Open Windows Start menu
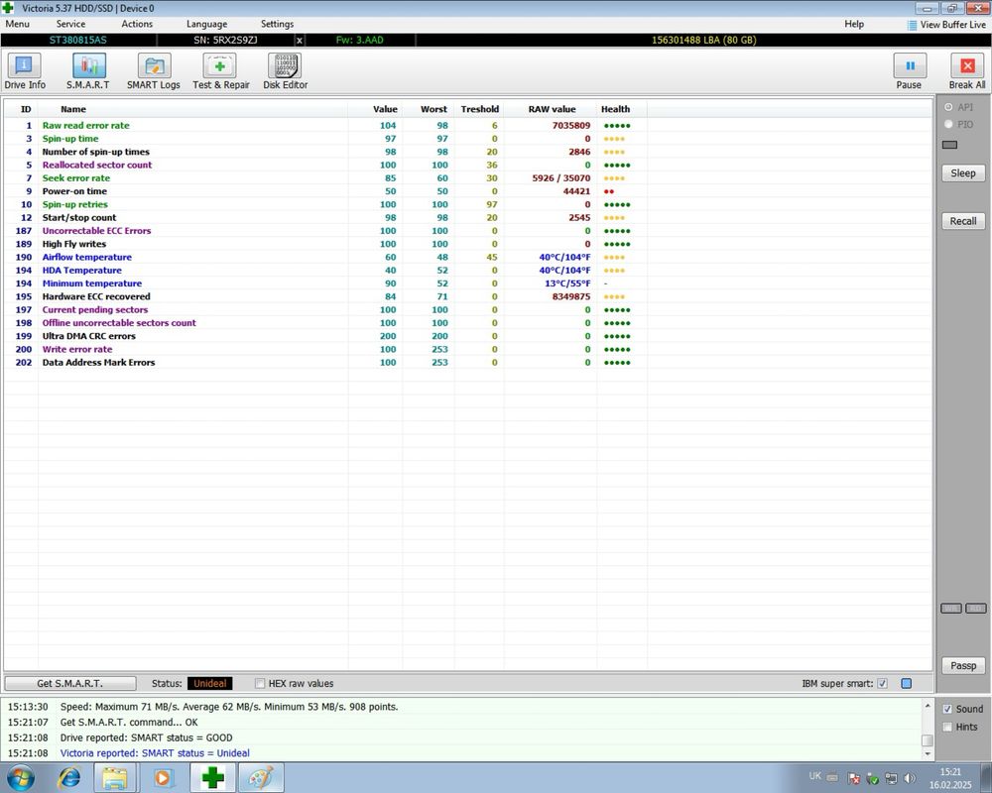Image resolution: width=992 pixels, height=793 pixels. (x=20, y=777)
